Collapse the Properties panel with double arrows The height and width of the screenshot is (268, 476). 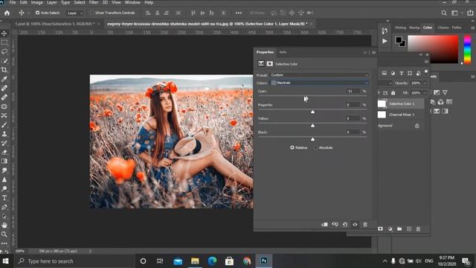[x=365, y=53]
